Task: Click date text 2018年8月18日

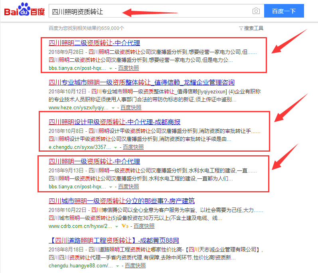Action: [x=66, y=249]
